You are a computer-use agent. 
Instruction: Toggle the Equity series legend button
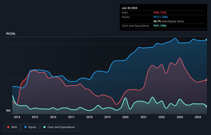tap(30, 127)
